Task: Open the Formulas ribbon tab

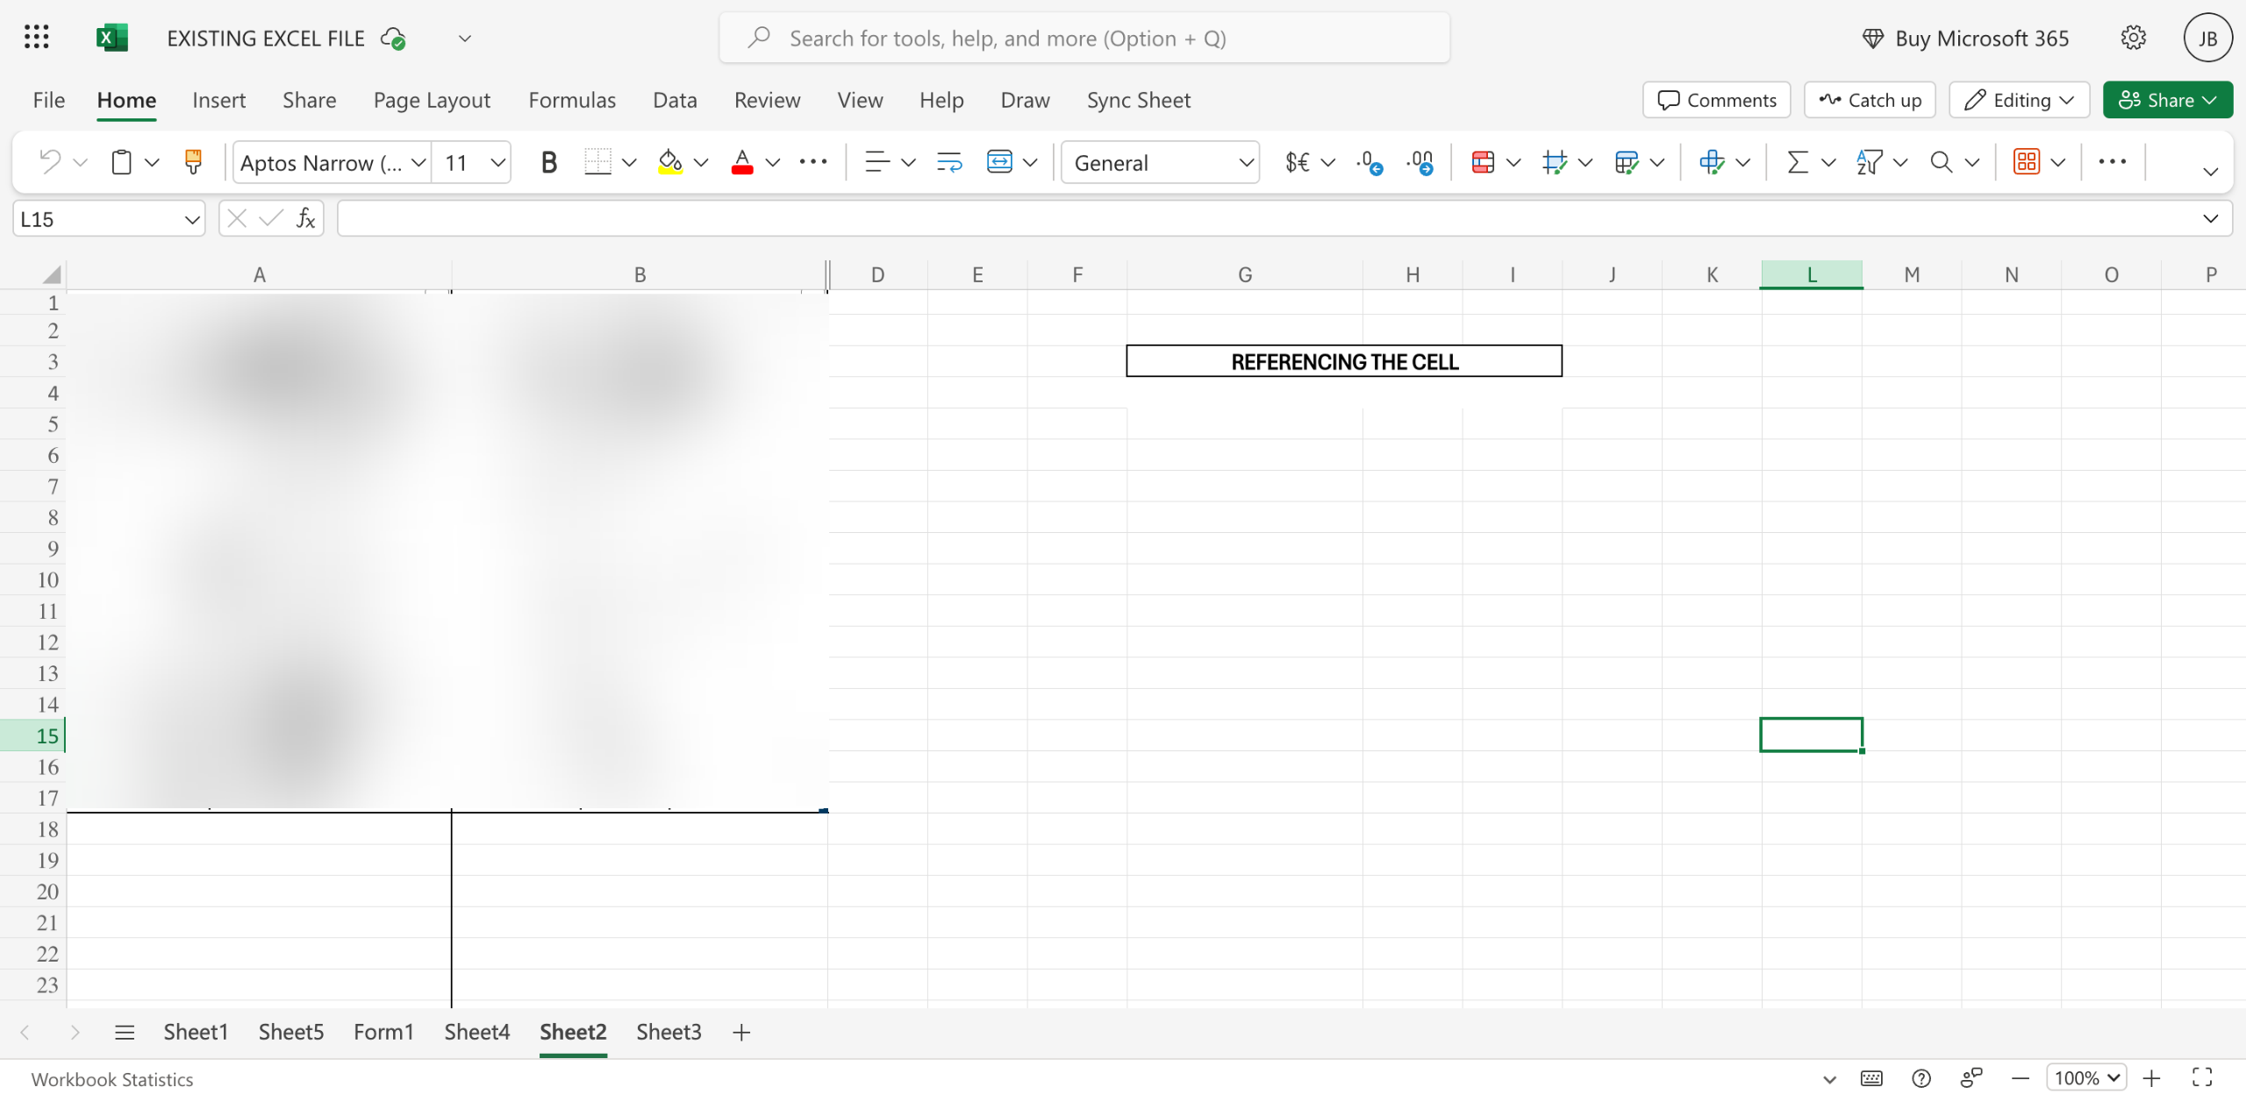Action: [572, 100]
